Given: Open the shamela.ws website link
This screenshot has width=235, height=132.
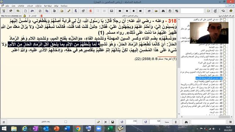Looking at the screenshot, I should (x=11, y=16).
